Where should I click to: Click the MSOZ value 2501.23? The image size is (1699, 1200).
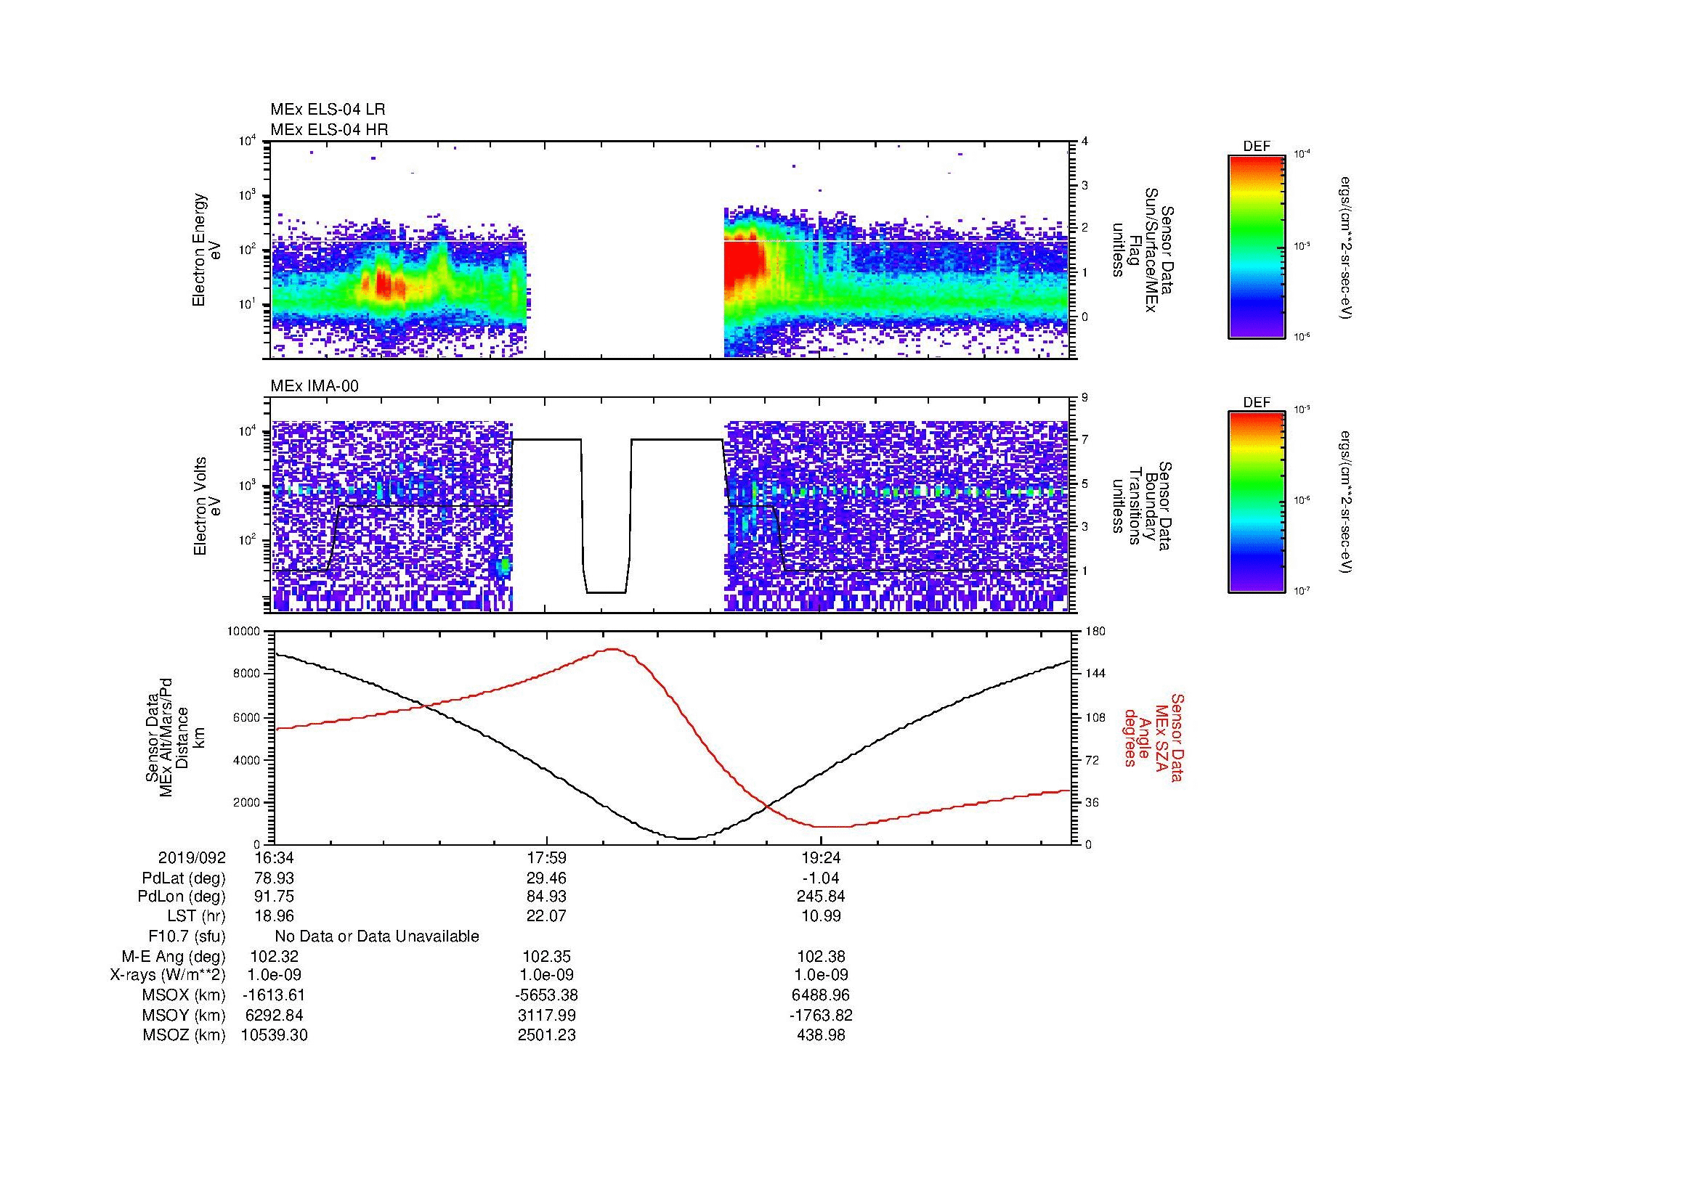tap(546, 1035)
